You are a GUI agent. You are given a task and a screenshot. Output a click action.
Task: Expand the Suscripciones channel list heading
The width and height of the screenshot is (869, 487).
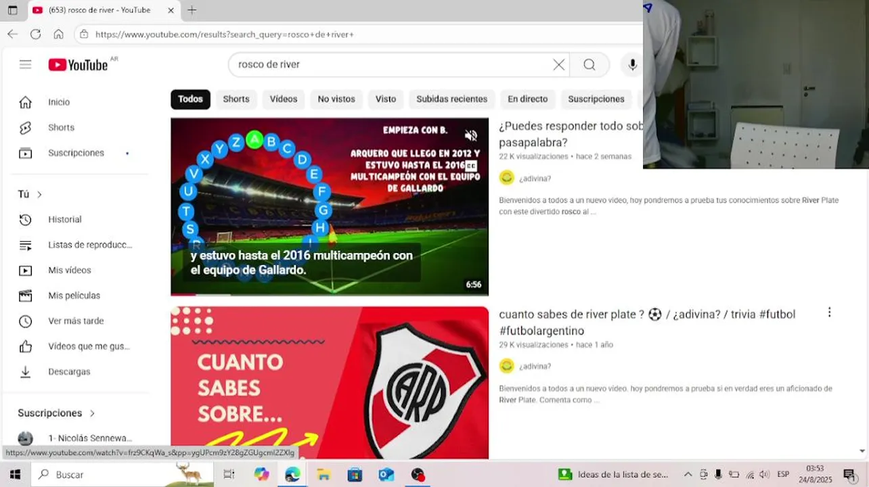pos(56,413)
